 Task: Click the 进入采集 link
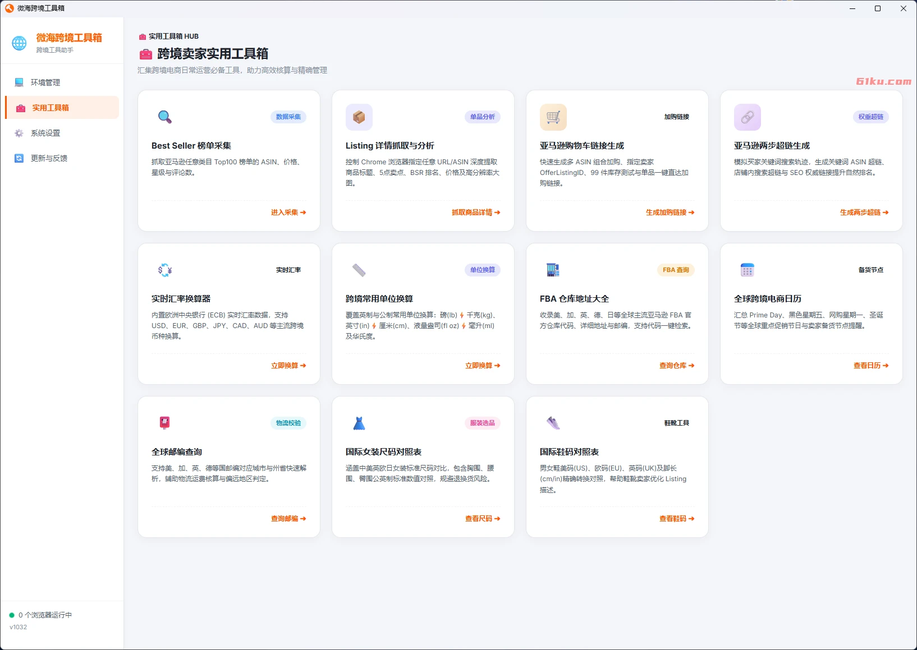pyautogui.click(x=288, y=213)
